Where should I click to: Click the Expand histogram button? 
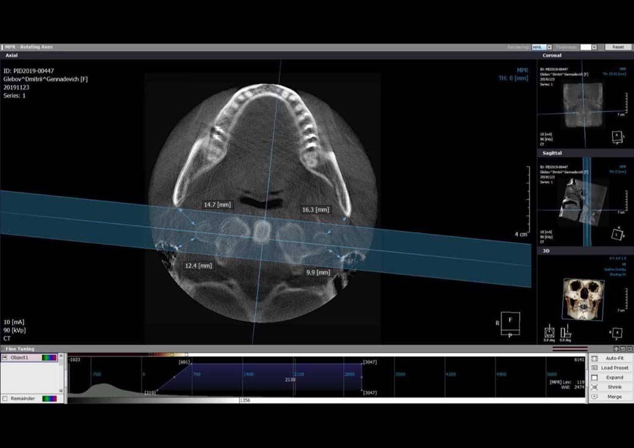pos(610,377)
